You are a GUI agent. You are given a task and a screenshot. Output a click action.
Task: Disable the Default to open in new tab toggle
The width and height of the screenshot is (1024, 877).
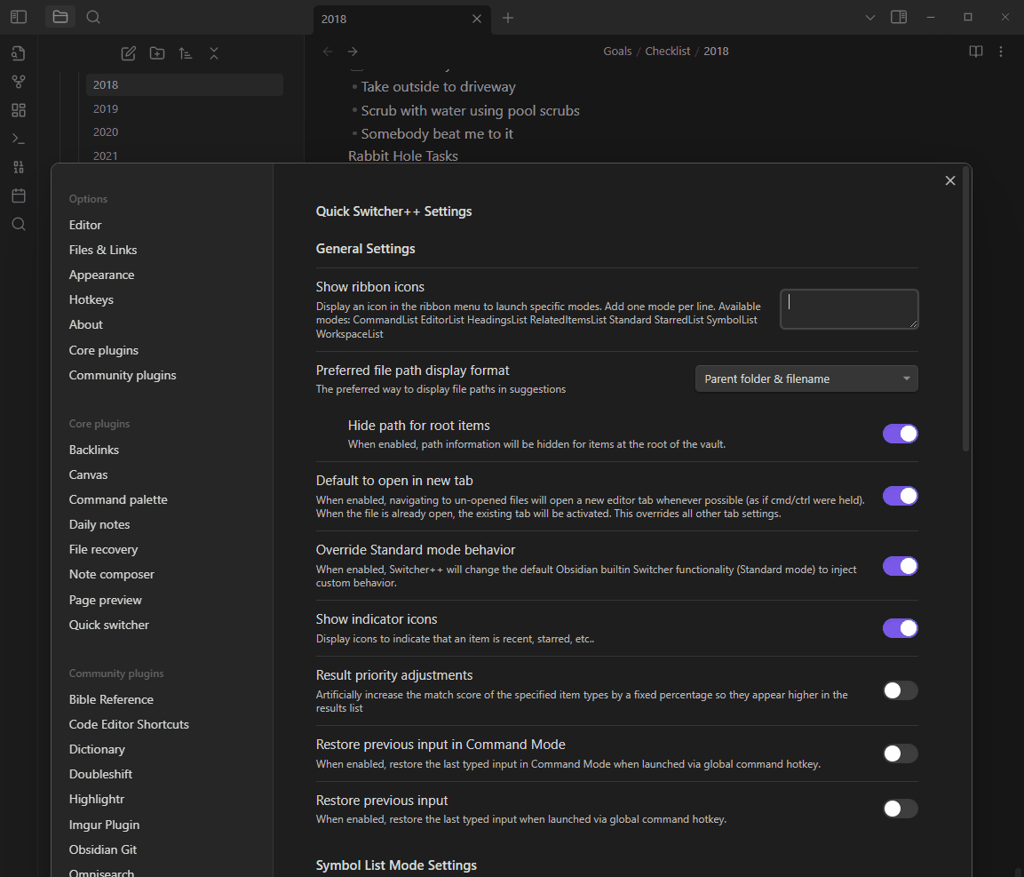(x=900, y=496)
